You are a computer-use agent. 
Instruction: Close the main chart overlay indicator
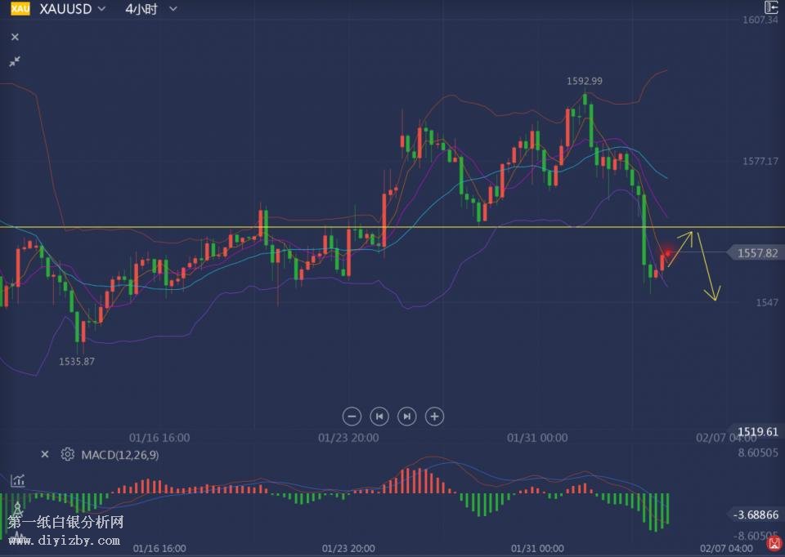click(x=15, y=37)
